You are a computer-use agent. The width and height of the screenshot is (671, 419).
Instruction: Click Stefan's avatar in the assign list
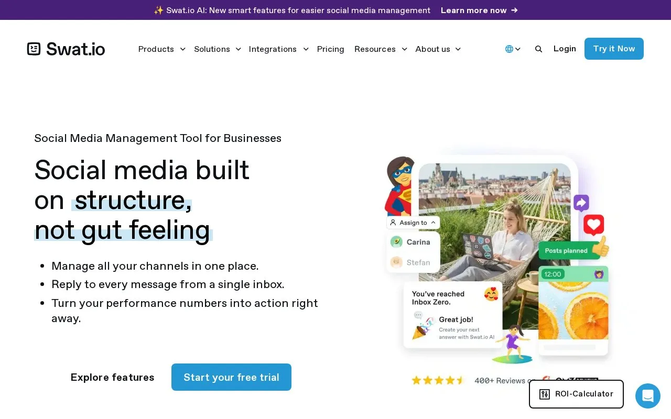click(x=397, y=262)
